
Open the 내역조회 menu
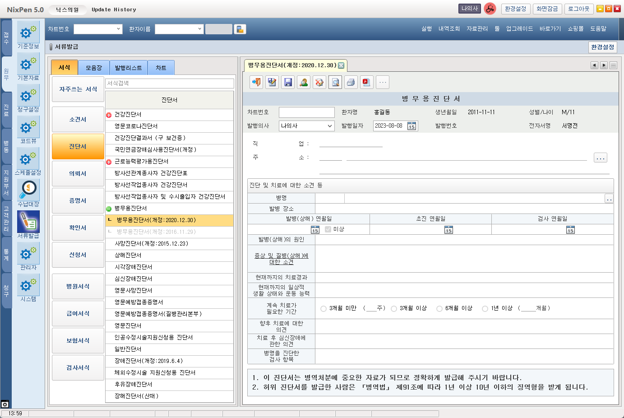(449, 29)
